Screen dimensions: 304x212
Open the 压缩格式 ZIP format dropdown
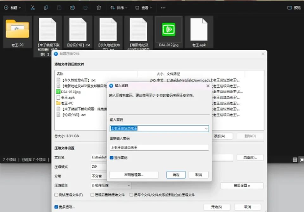[99, 167]
